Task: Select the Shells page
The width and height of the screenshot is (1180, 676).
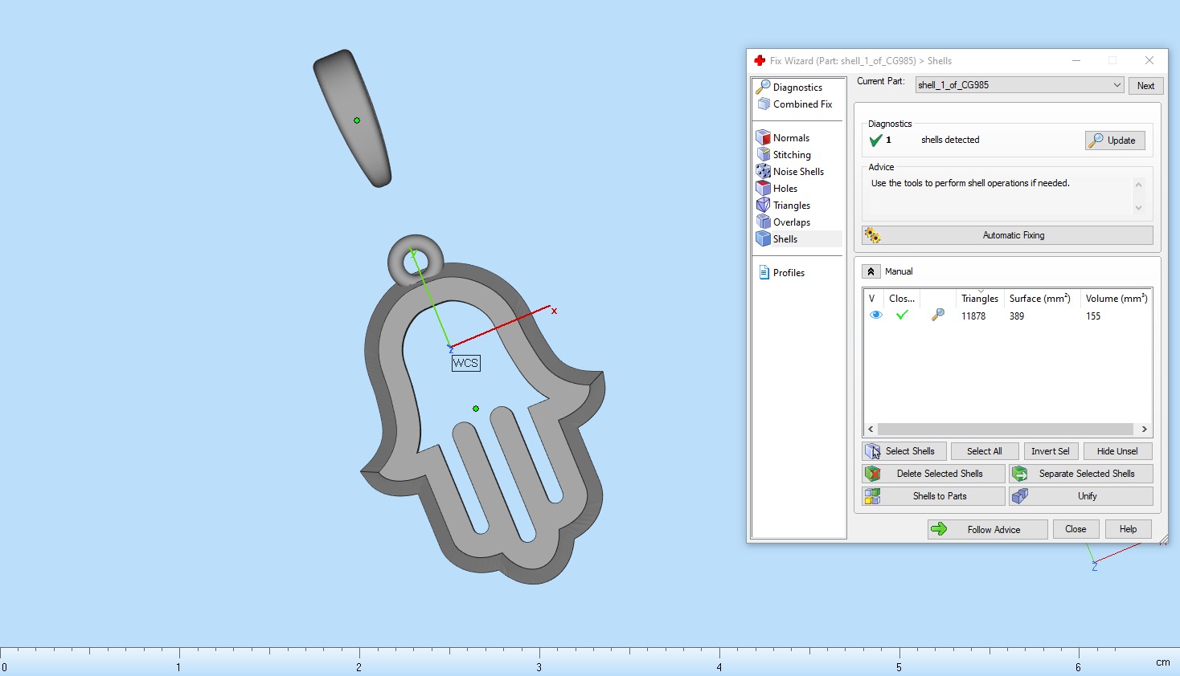Action: (x=785, y=239)
